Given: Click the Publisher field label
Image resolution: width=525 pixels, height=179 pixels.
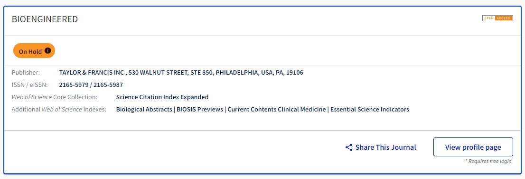Looking at the screenshot, I should point(26,72).
